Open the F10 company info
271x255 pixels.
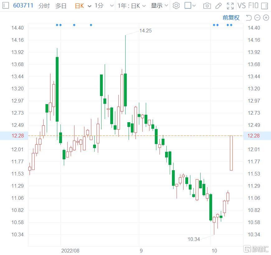click(x=253, y=6)
